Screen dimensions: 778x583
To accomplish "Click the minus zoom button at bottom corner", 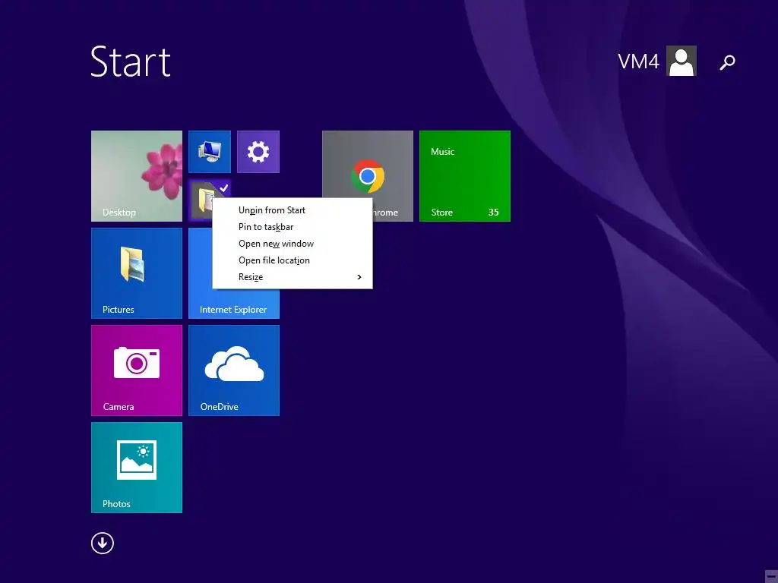I will [x=771, y=575].
